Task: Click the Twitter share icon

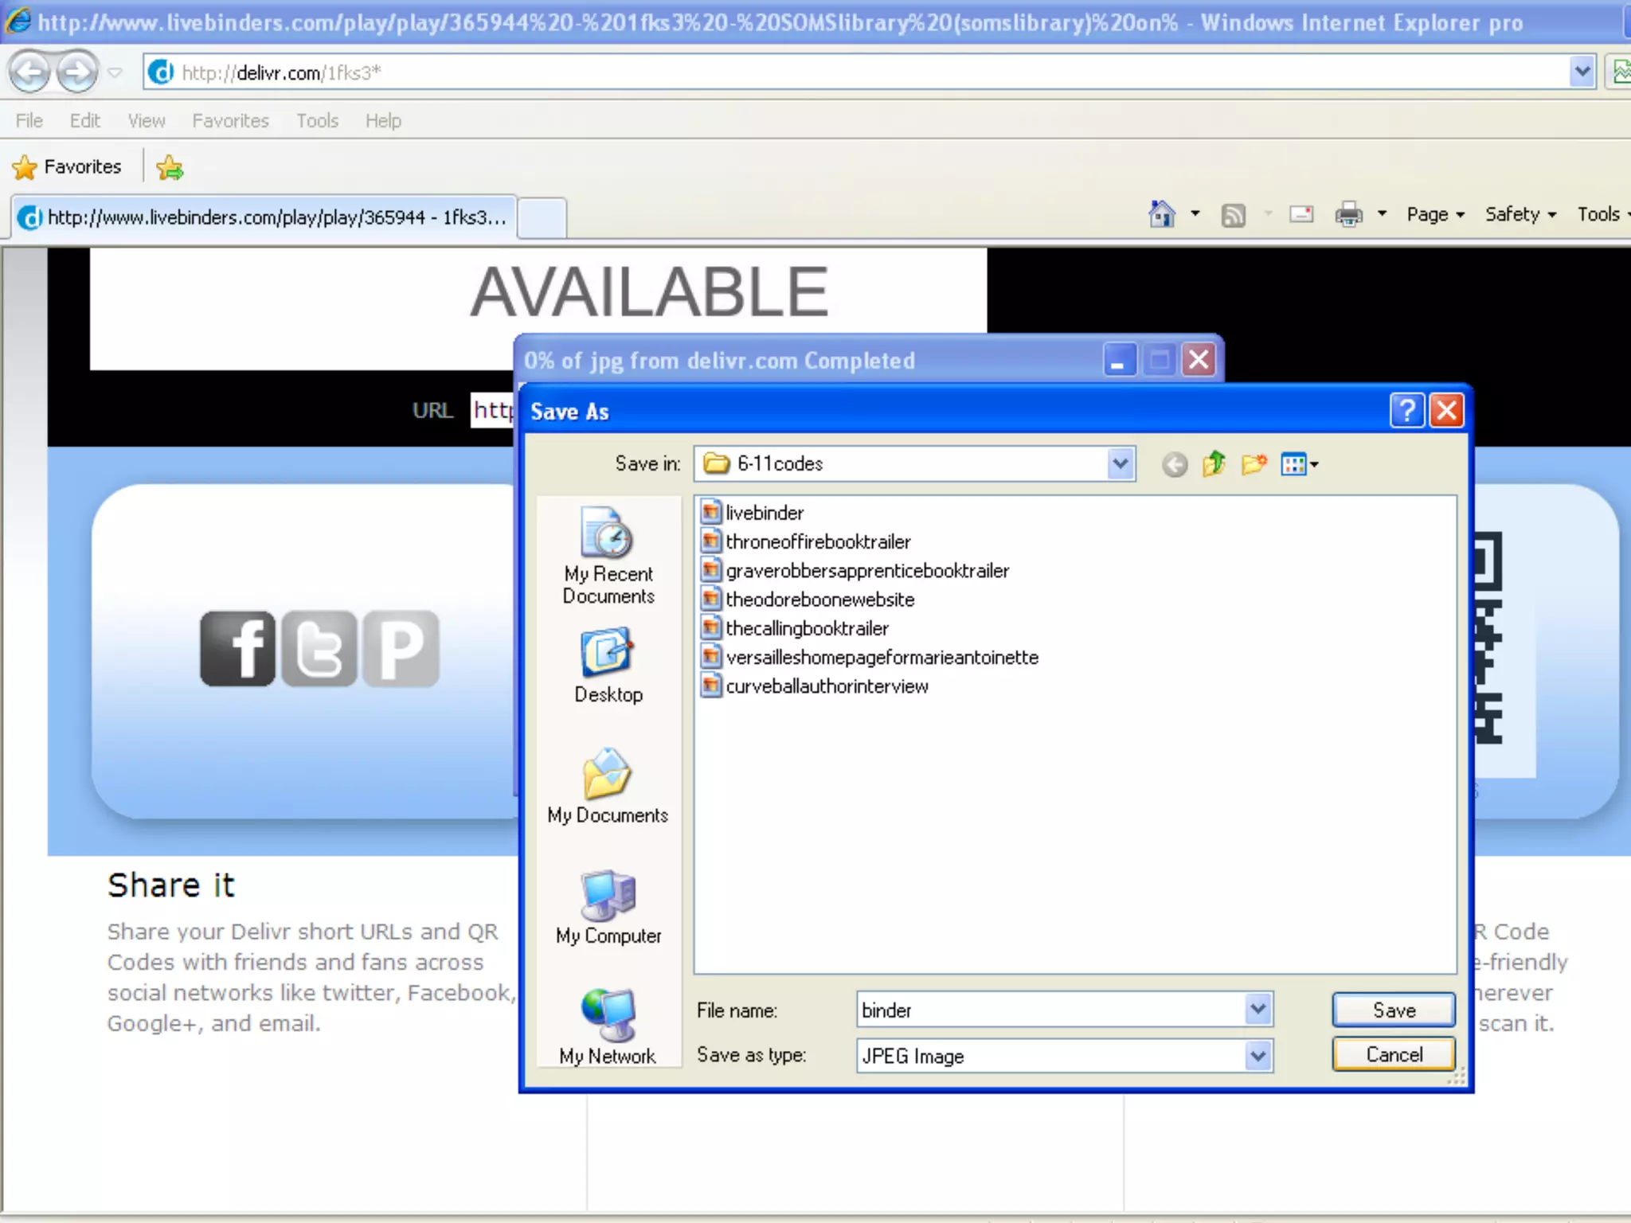Action: pos(319,648)
